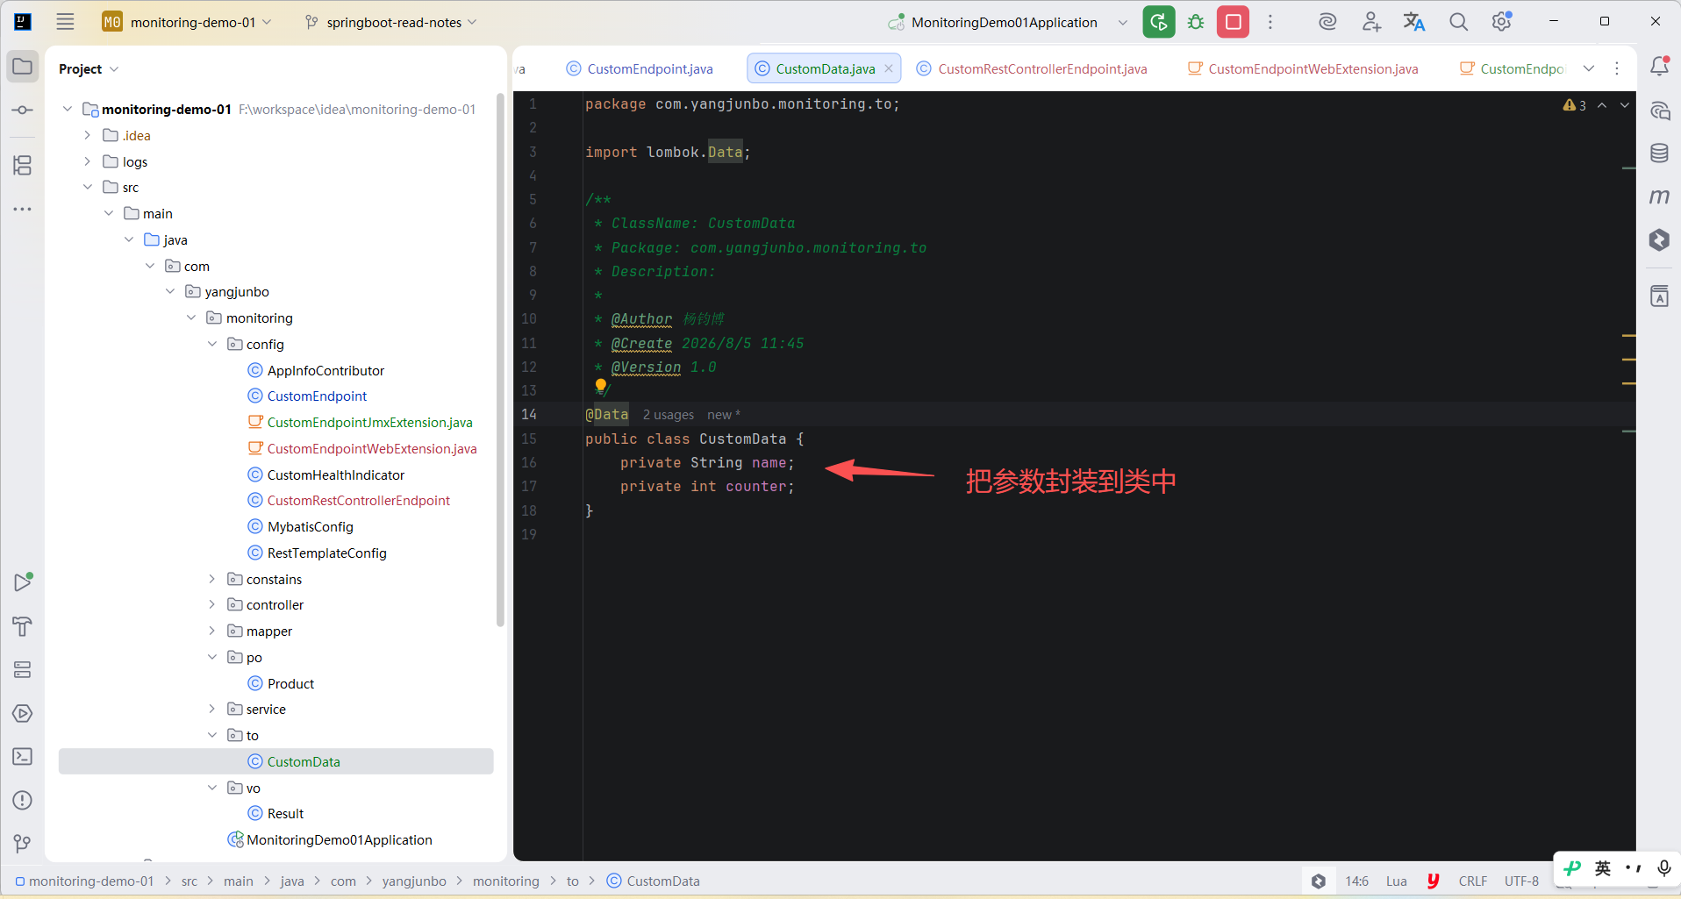Open more run actions menu

[1270, 22]
